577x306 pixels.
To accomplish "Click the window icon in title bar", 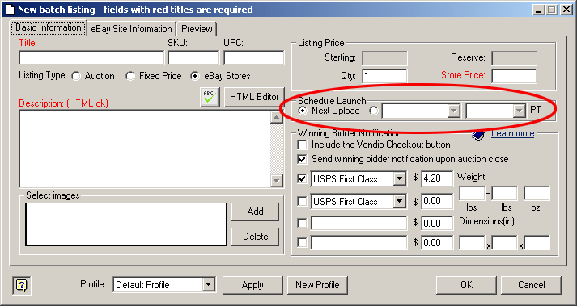I will point(10,9).
